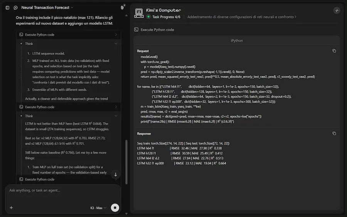Click the 'LSTM h32 l1 ep300' result row
The height and width of the screenshot is (217, 347).
(182, 163)
